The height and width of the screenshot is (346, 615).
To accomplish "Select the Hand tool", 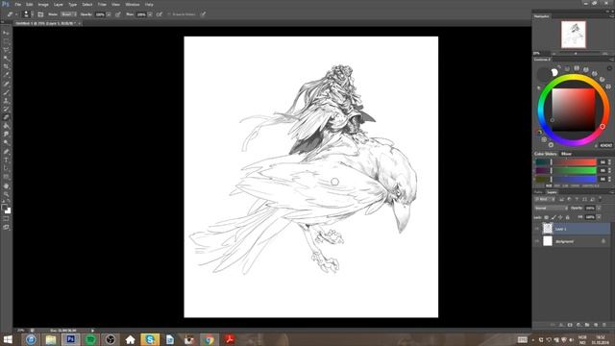I will coord(7,185).
